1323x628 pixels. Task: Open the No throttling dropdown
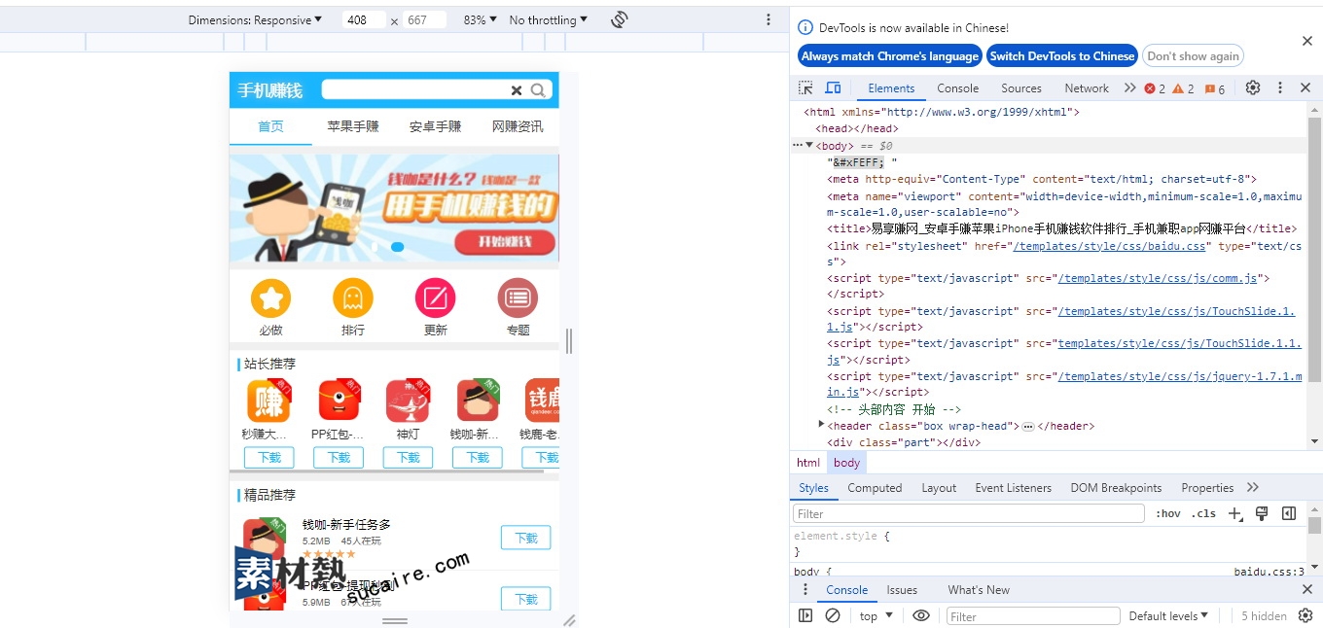coord(549,19)
